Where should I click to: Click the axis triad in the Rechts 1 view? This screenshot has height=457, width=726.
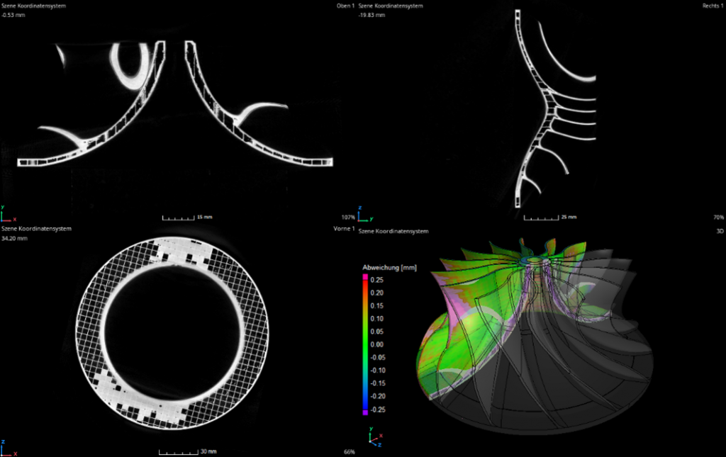point(364,214)
